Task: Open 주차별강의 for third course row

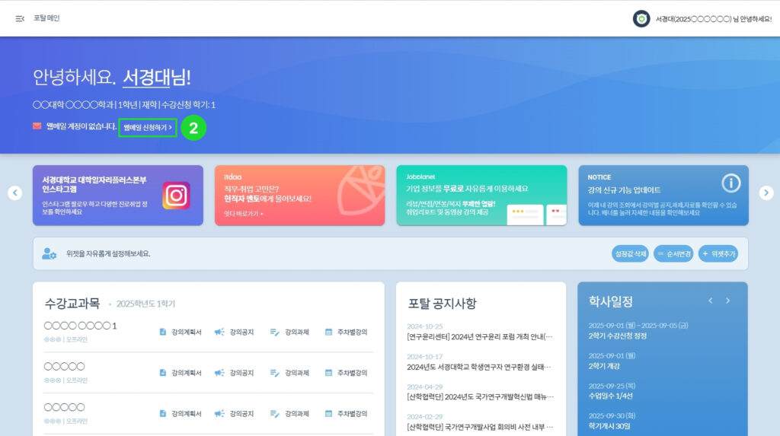Action: (x=347, y=414)
